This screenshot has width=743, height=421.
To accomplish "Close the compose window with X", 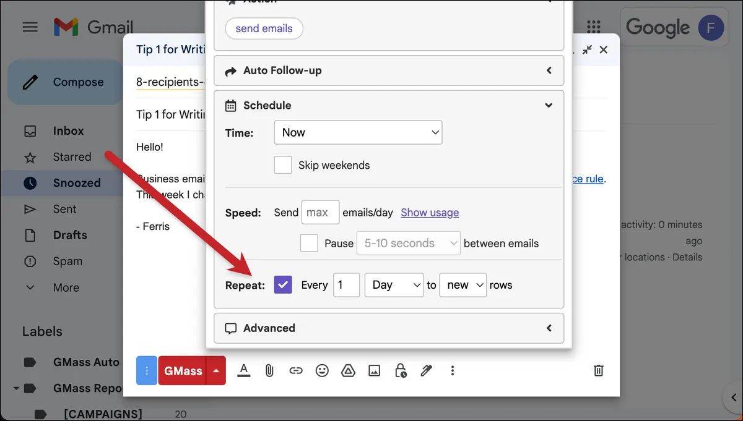I will tap(604, 50).
